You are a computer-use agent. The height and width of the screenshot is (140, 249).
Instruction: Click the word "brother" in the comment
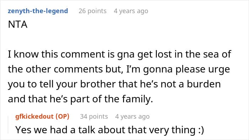coord(98,84)
